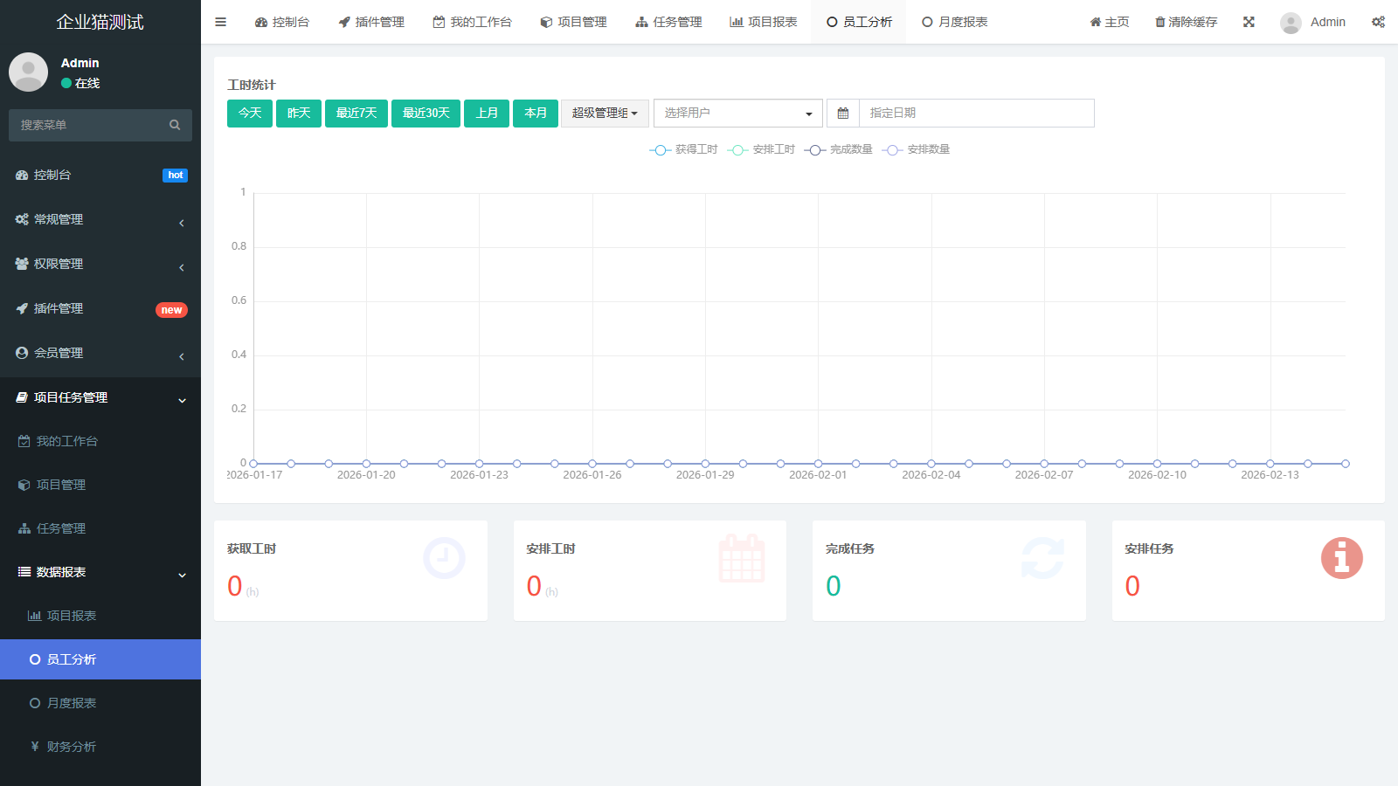The height and width of the screenshot is (786, 1398).
Task: Open 财务分析 in the sidebar
Action: pos(71,747)
